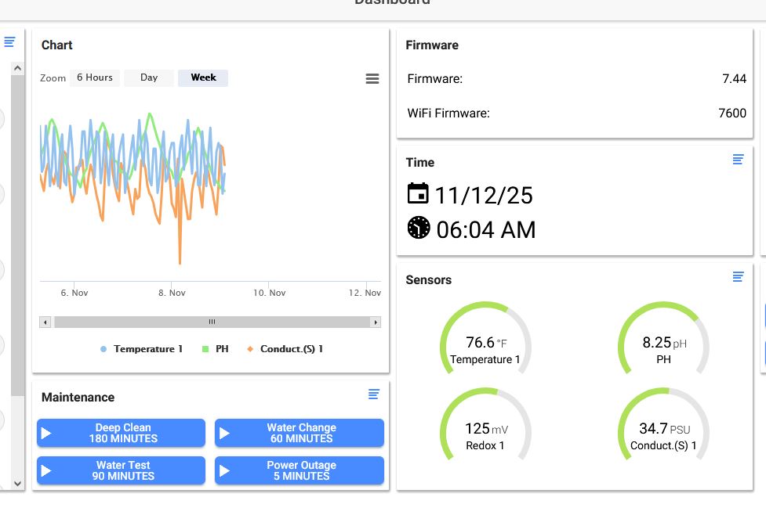This screenshot has width=766, height=515.
Task: Toggle Temperature 1 series in chart legend
Action: tap(141, 349)
